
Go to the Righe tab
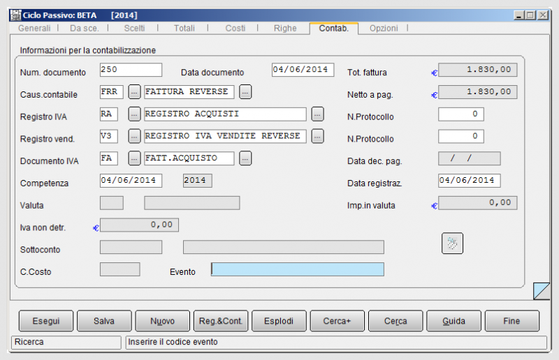tap(285, 28)
